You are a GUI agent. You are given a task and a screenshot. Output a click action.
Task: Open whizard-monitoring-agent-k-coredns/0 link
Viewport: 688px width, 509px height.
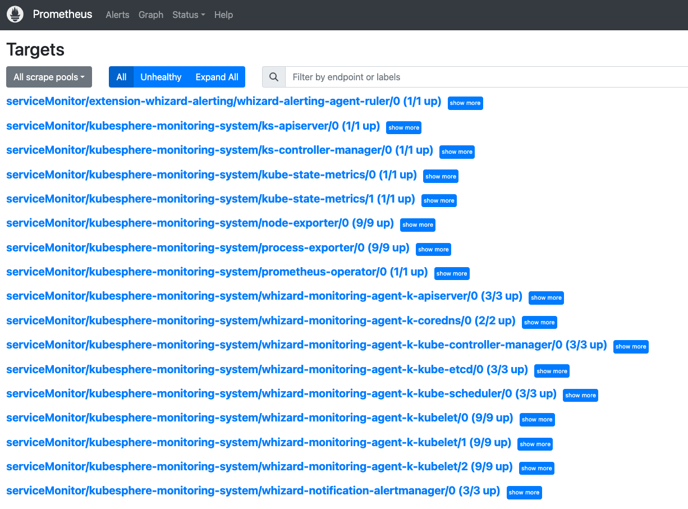pyautogui.click(x=261, y=321)
